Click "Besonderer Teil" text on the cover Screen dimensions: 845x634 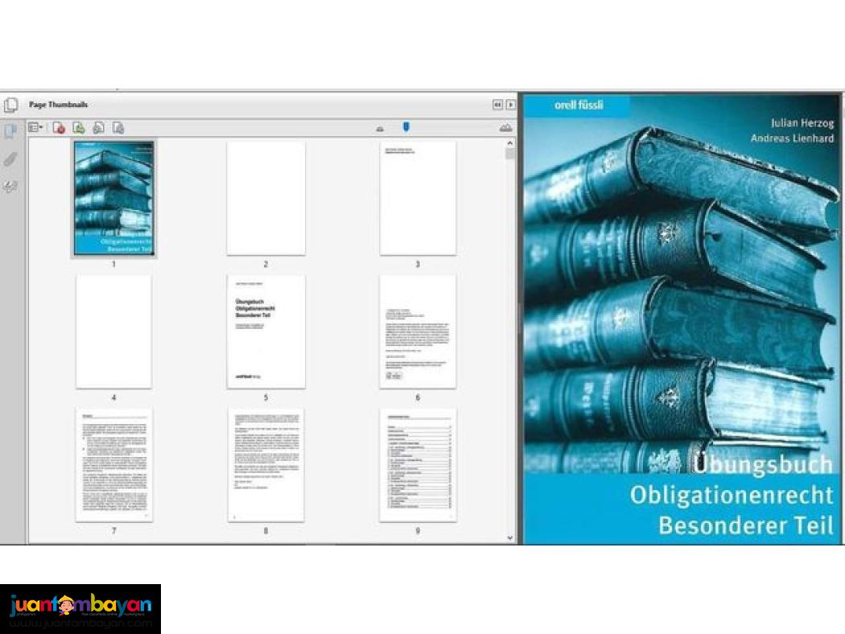pos(746,525)
